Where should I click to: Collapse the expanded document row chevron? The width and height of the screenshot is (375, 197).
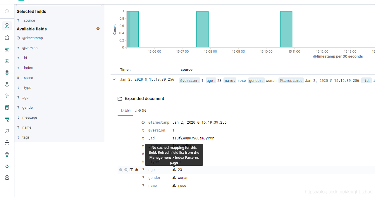tap(114, 79)
